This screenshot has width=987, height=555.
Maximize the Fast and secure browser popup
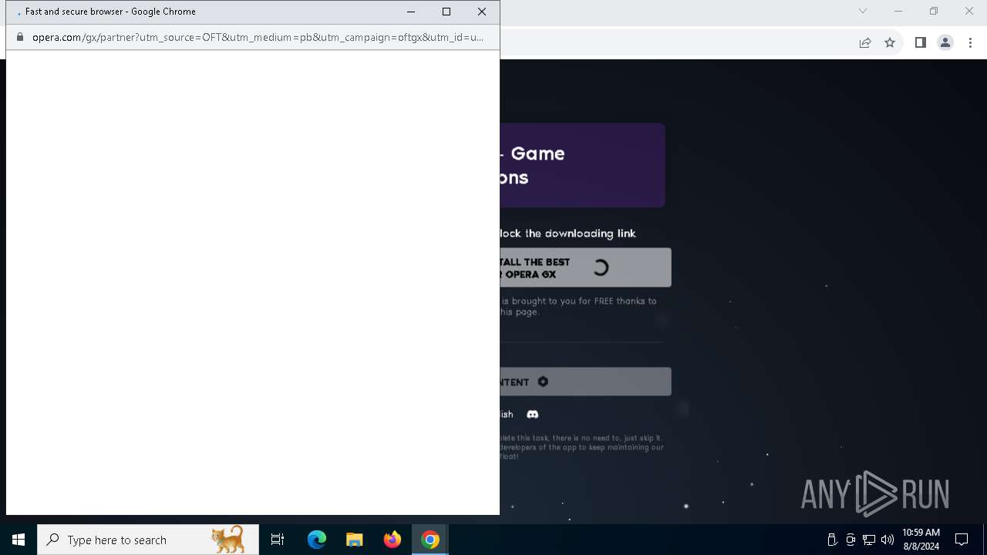446,12
